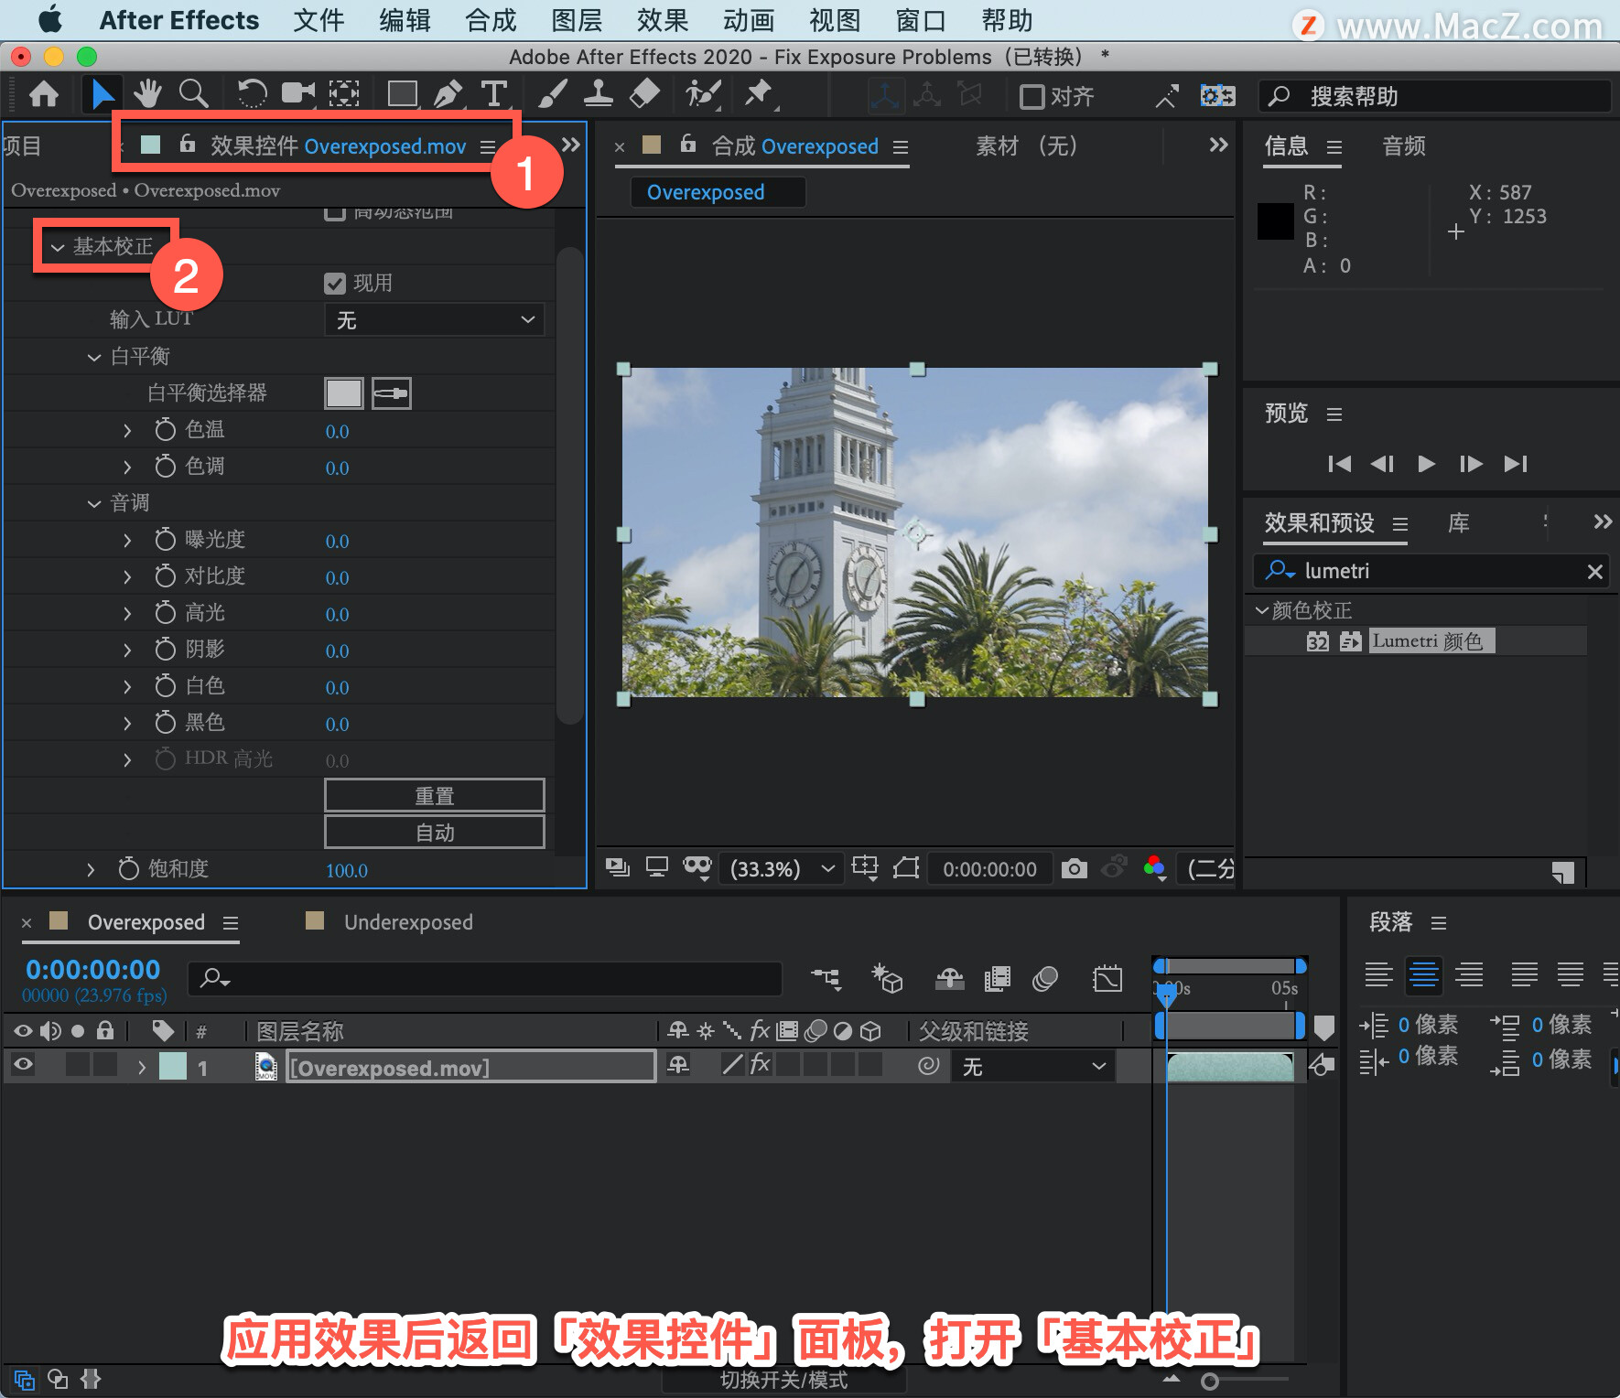Viewport: 1620px width, 1398px height.
Task: Select the Clone Stamp tool
Action: coord(599,94)
